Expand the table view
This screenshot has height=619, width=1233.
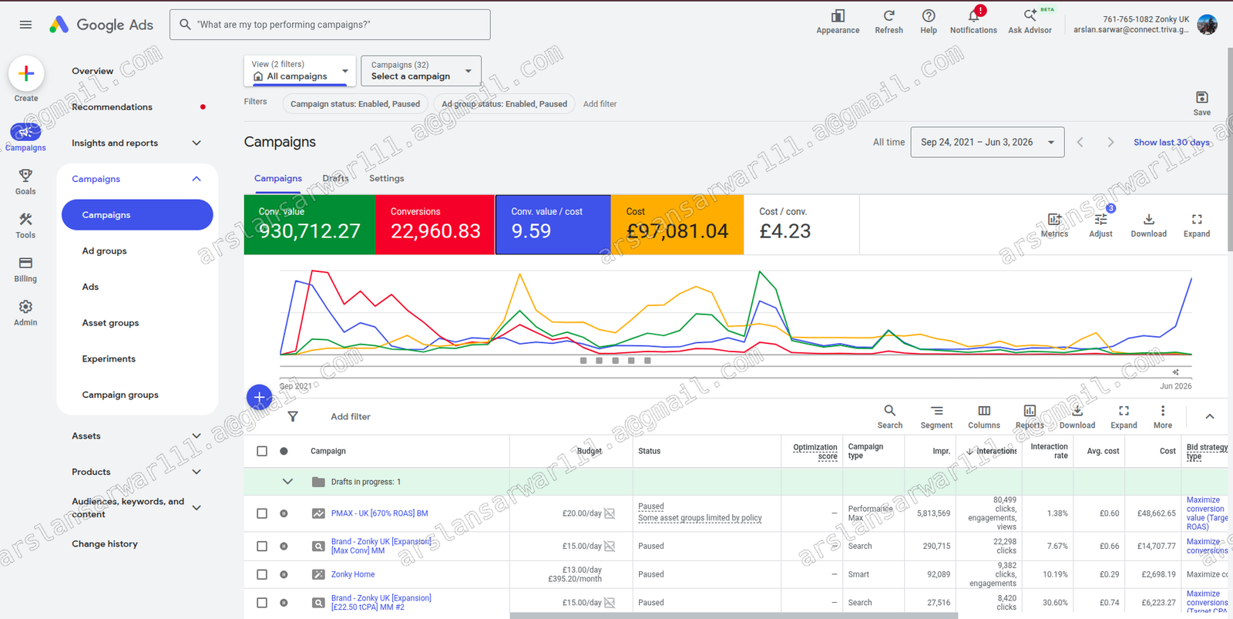(x=1124, y=416)
